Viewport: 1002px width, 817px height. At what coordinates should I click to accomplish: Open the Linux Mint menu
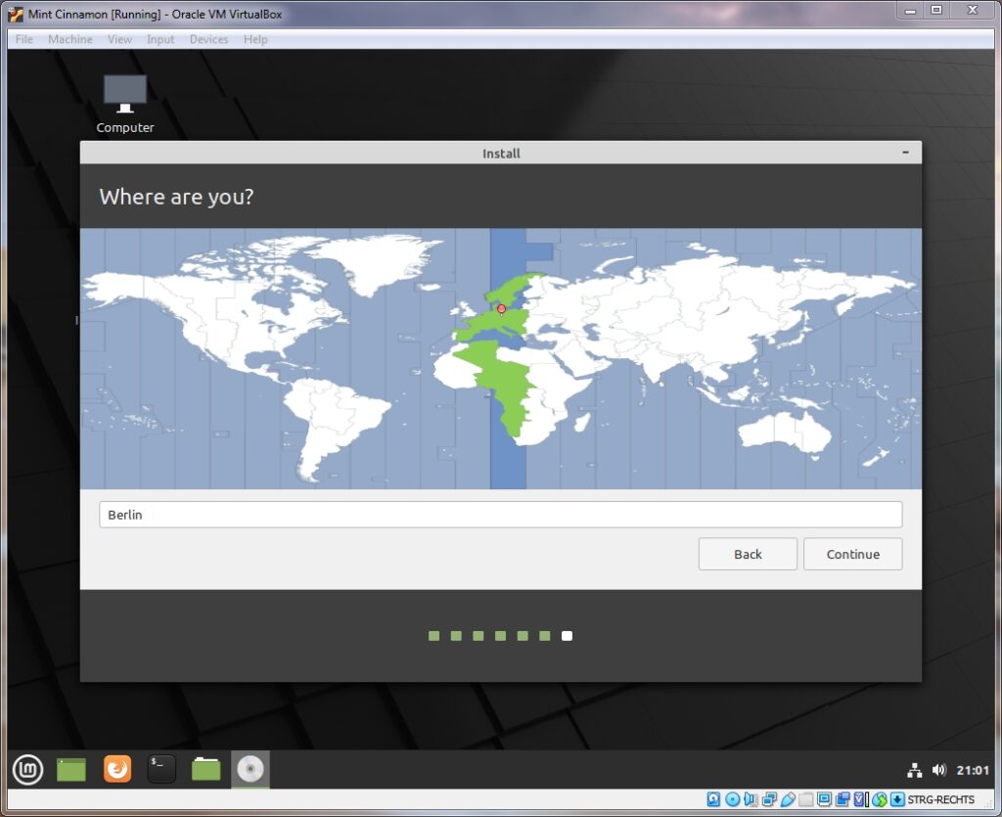pos(27,770)
